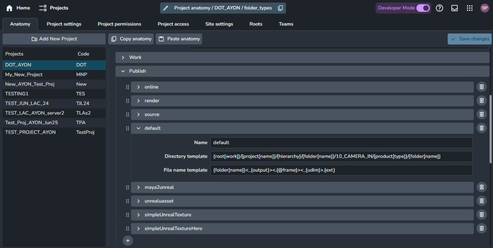Open the Teams tab
The height and width of the screenshot is (248, 493).
click(x=286, y=24)
